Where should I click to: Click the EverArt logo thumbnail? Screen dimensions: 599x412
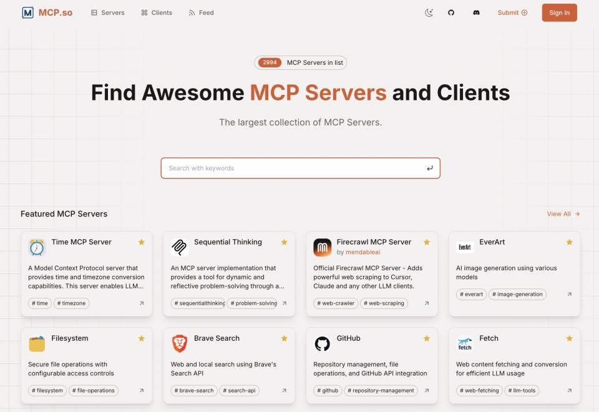(464, 247)
